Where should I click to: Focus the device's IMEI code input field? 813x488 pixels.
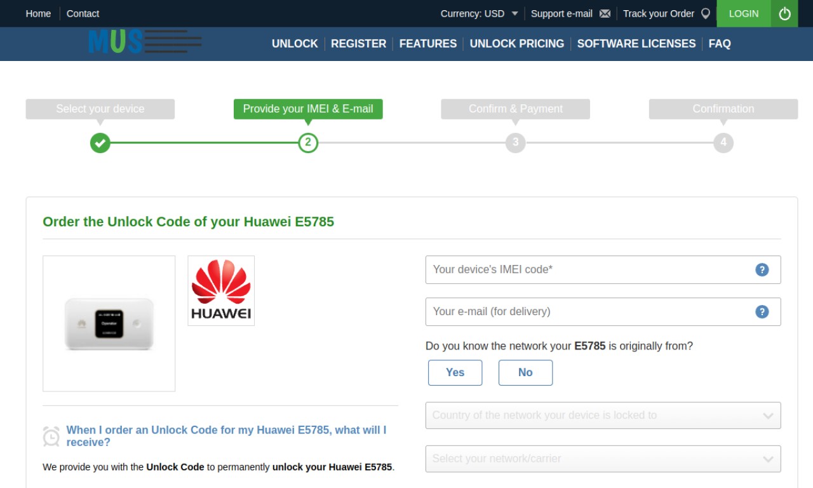coord(603,269)
